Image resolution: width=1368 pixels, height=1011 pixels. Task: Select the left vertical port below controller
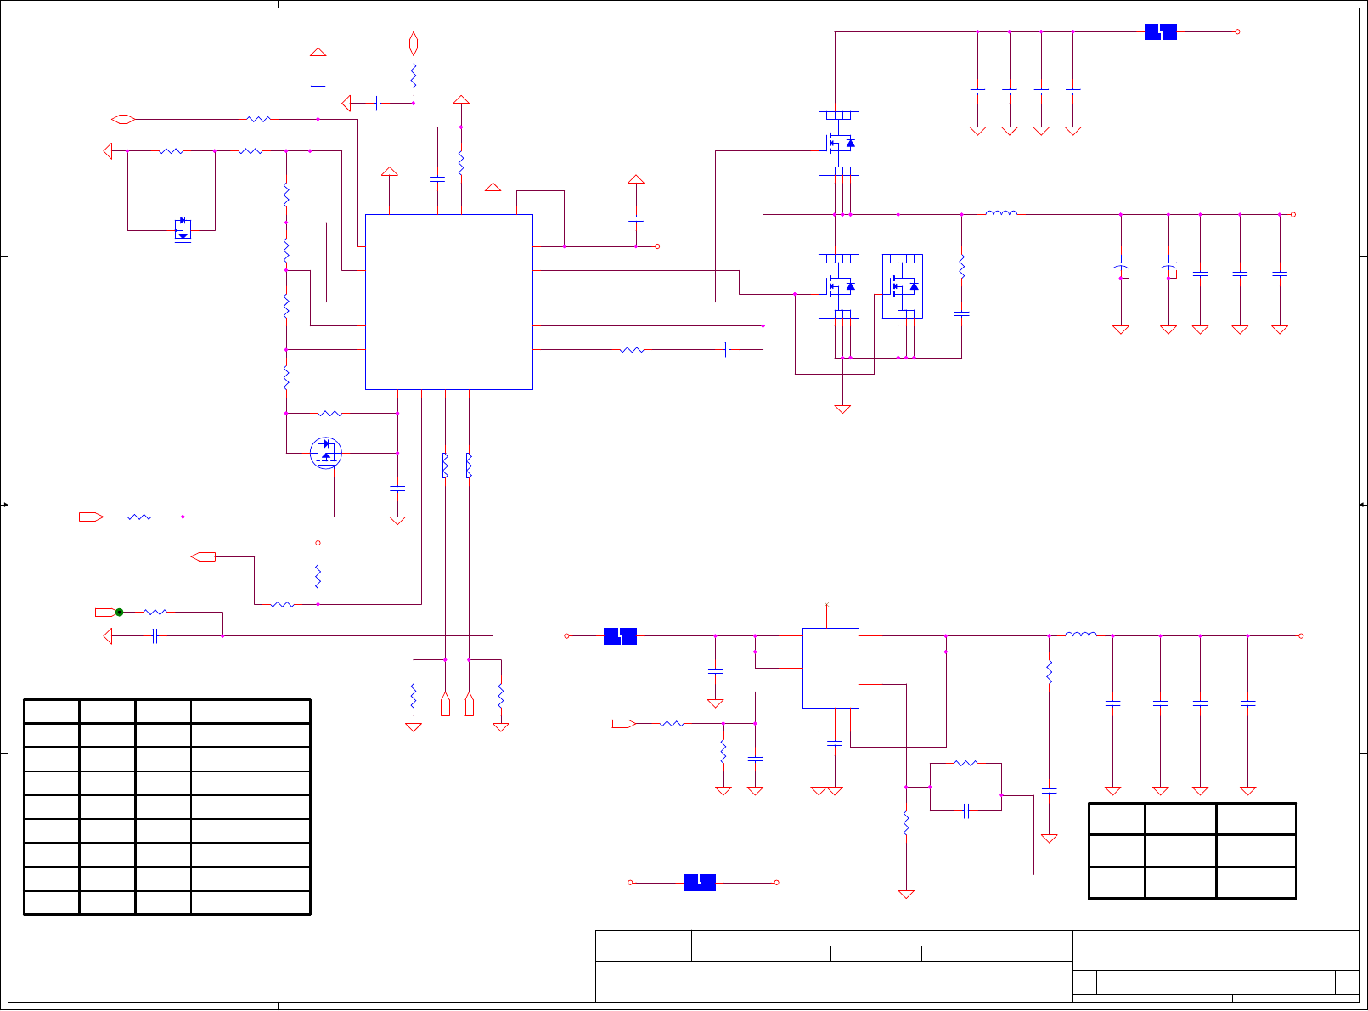[x=445, y=704]
